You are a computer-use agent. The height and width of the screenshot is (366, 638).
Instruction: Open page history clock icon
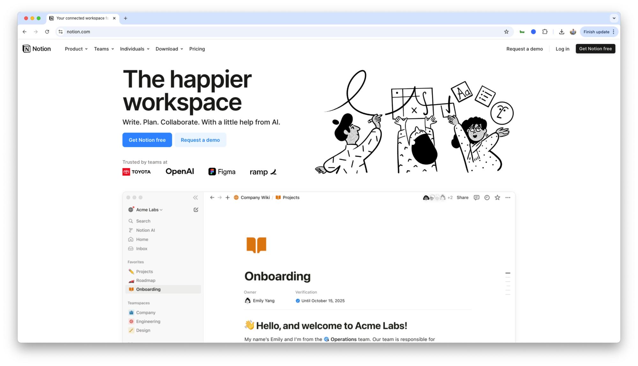tap(487, 197)
